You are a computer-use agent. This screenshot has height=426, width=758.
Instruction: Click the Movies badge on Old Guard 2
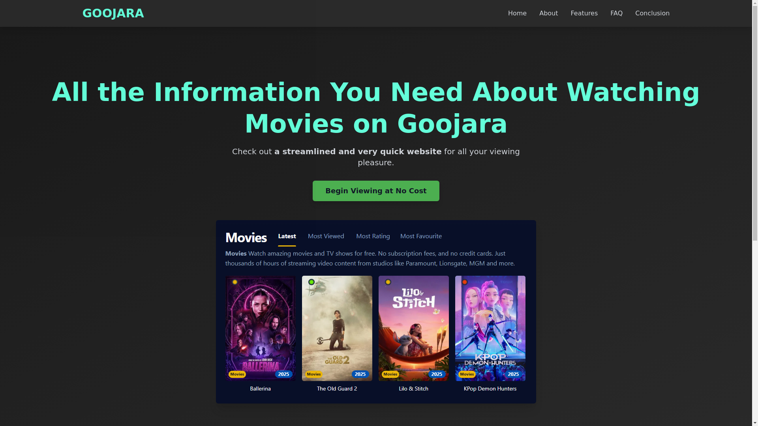(x=314, y=374)
